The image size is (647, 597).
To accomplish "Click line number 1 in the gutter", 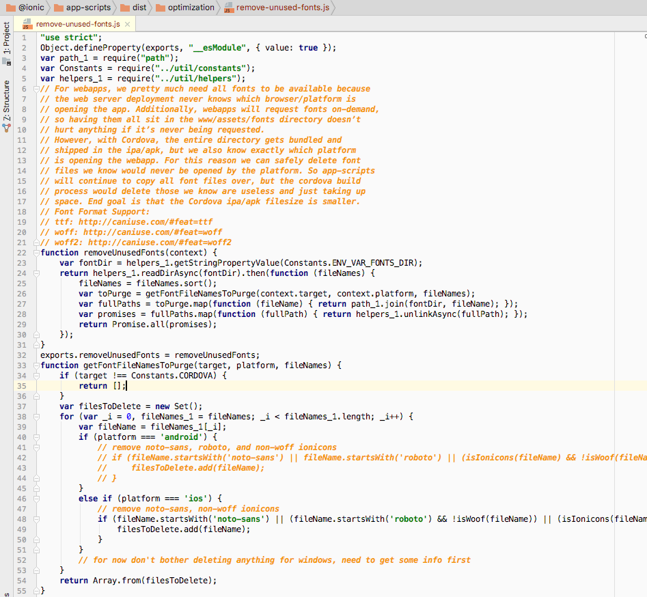I will pos(24,38).
